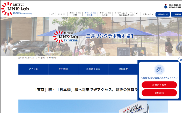Viewport: 182px width, 113px height.
Task: Jump to the 基準階平面図 section tab
Action: [93, 69]
